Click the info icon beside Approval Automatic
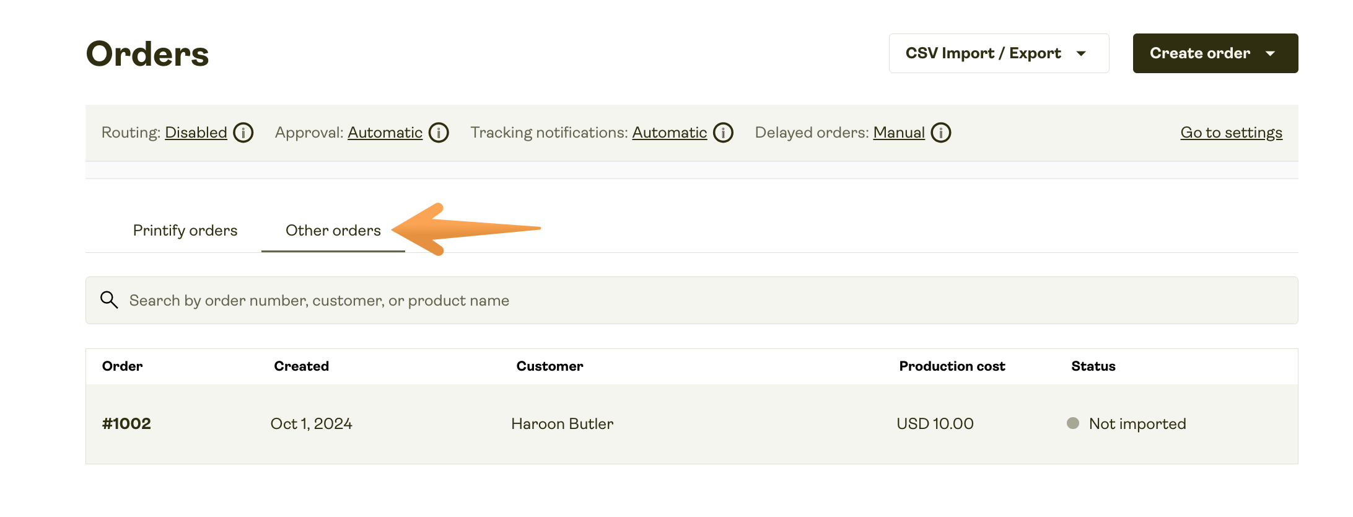 pyautogui.click(x=439, y=133)
